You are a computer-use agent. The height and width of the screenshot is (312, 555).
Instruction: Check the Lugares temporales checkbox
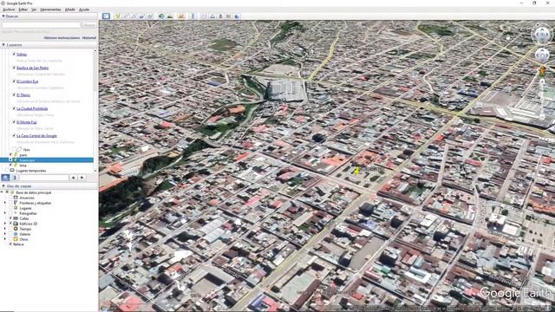7,171
